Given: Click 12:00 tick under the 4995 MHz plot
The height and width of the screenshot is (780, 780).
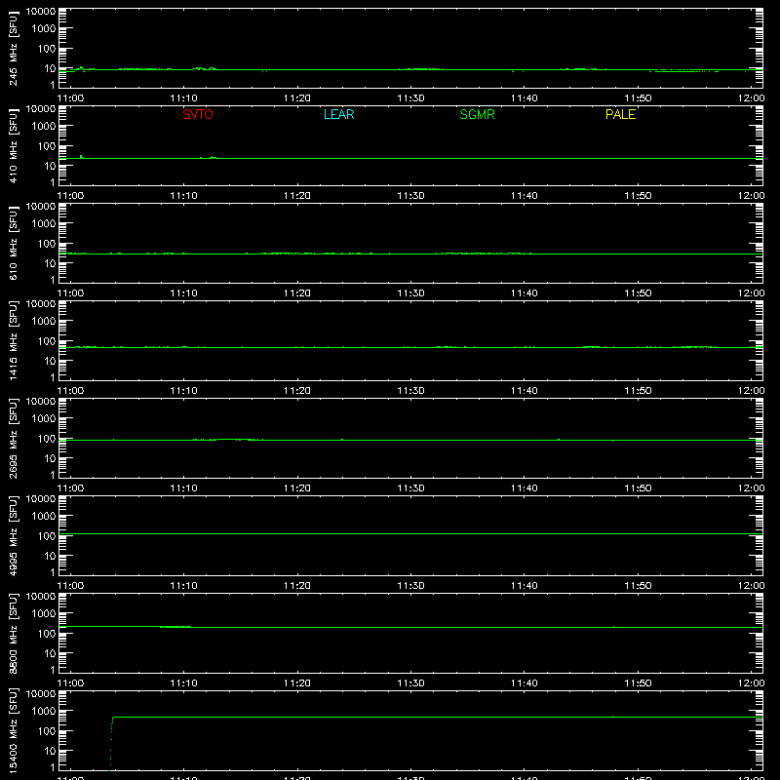Looking at the screenshot, I should (751, 586).
